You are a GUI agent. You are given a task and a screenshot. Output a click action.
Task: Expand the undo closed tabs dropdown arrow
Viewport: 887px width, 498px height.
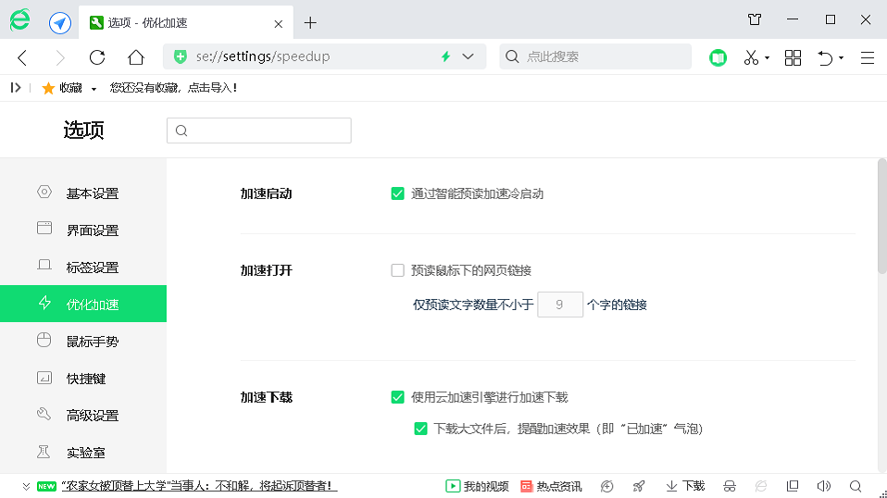(842, 57)
